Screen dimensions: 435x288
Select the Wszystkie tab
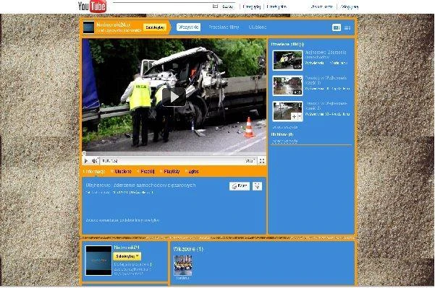pyautogui.click(x=189, y=27)
